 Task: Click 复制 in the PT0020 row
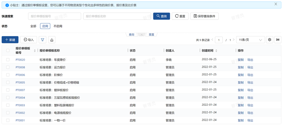coord(240,60)
